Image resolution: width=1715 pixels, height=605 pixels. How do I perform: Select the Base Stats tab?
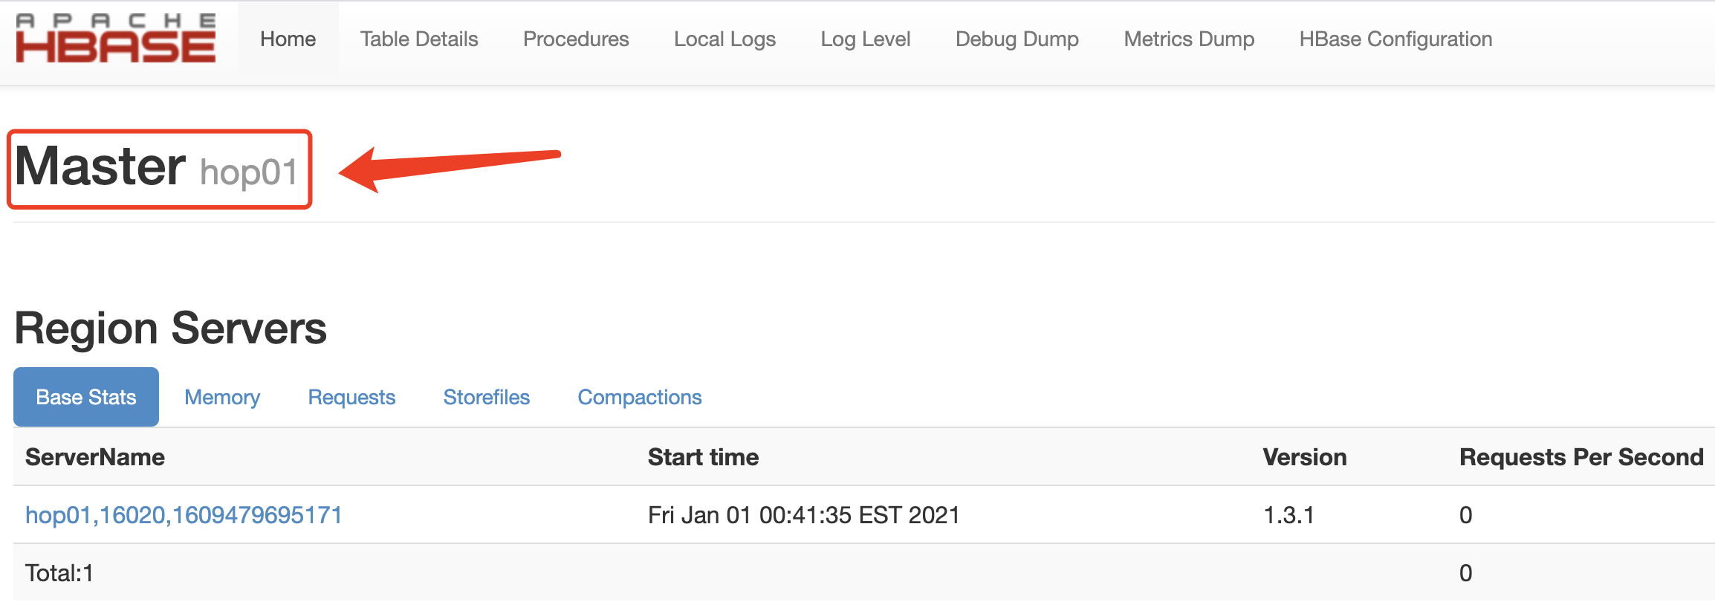86,398
